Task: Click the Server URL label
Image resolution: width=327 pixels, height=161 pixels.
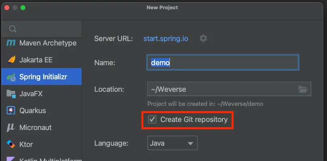Action: pos(114,39)
